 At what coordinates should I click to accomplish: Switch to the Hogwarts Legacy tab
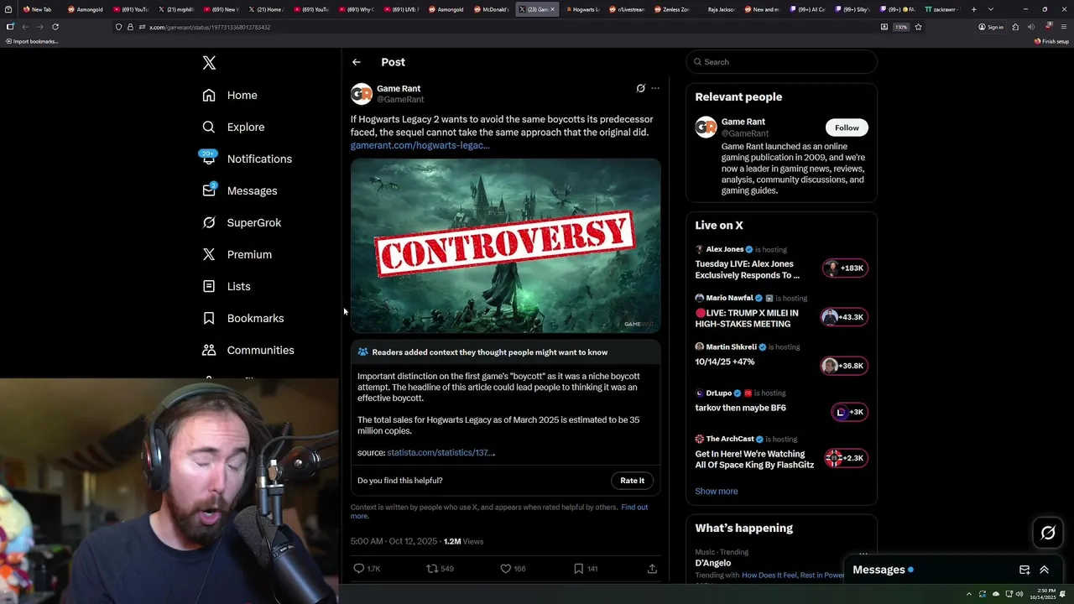point(582,9)
